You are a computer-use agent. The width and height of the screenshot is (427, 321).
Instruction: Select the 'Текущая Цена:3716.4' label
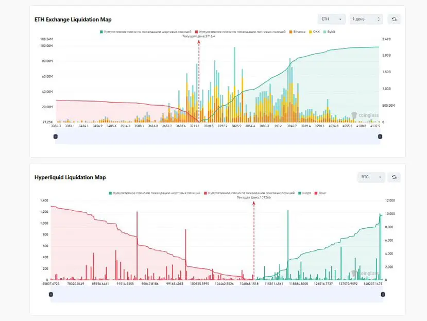198,36
